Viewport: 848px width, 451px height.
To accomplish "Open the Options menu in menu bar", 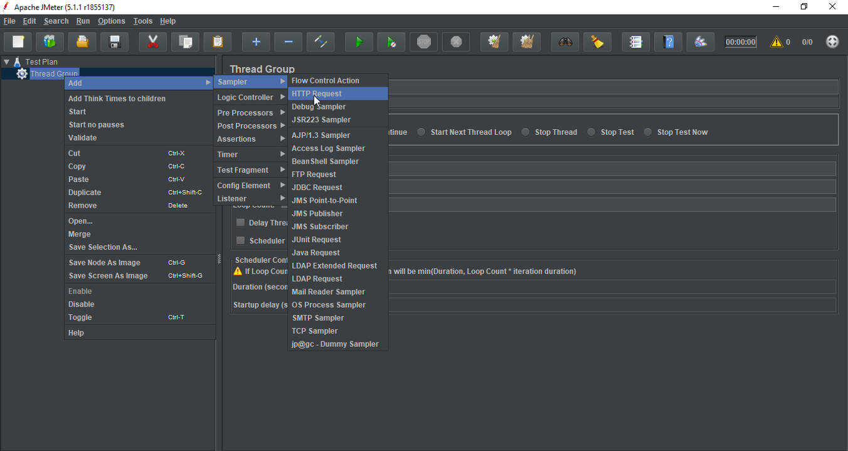I will tap(111, 21).
